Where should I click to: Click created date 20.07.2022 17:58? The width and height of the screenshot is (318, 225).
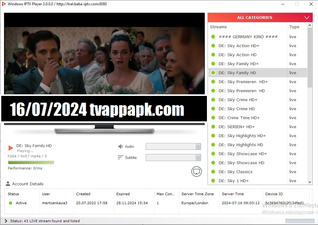pyautogui.click(x=92, y=203)
